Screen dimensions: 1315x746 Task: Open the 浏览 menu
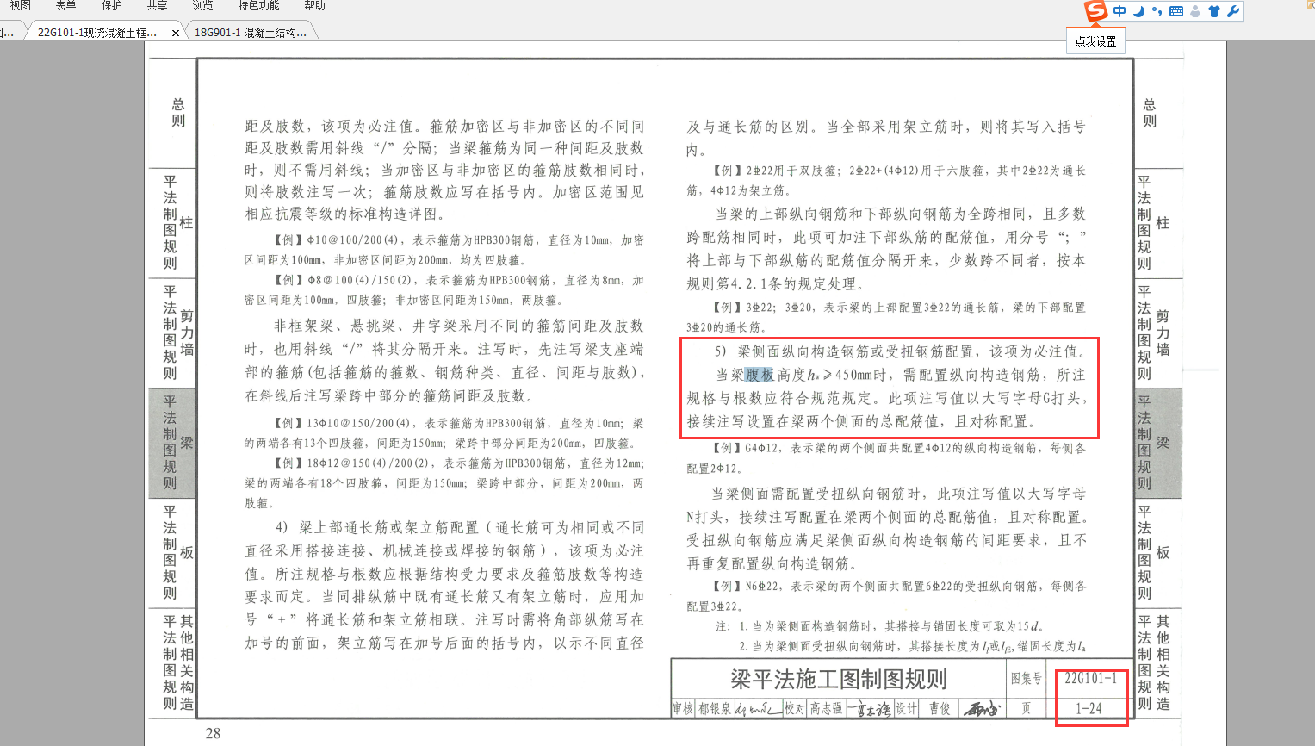click(202, 5)
